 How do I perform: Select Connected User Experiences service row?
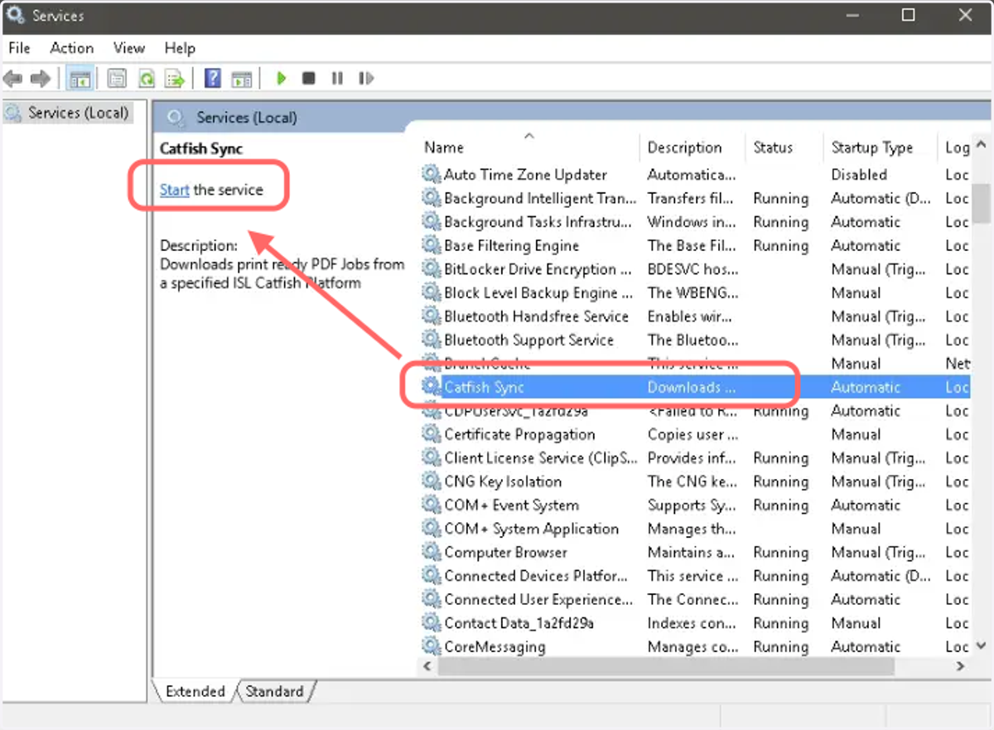tap(694, 600)
